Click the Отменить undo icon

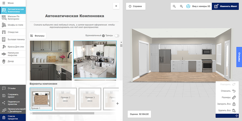pos(234,91)
